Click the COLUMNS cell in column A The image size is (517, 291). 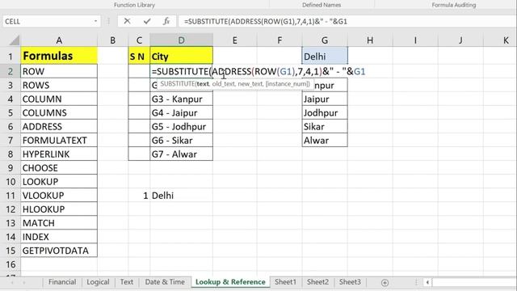click(x=59, y=113)
